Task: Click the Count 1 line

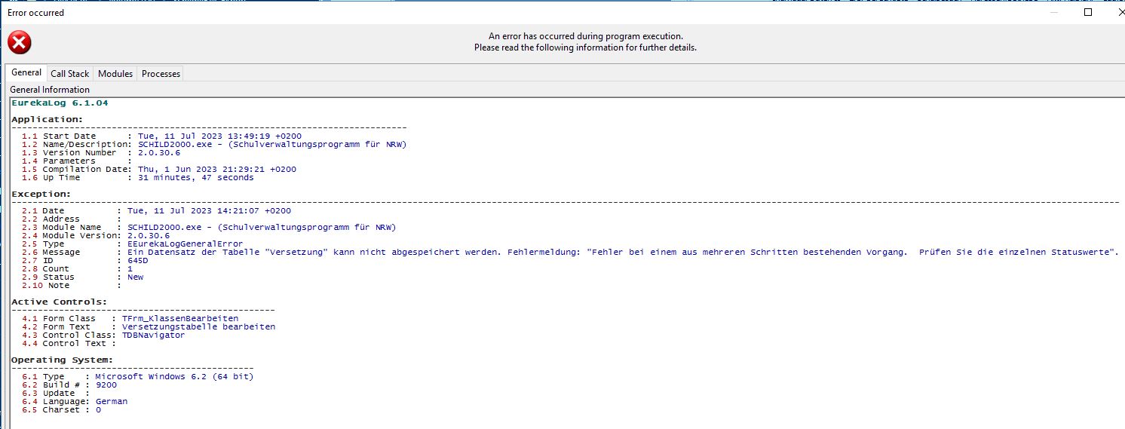Action: [x=77, y=268]
